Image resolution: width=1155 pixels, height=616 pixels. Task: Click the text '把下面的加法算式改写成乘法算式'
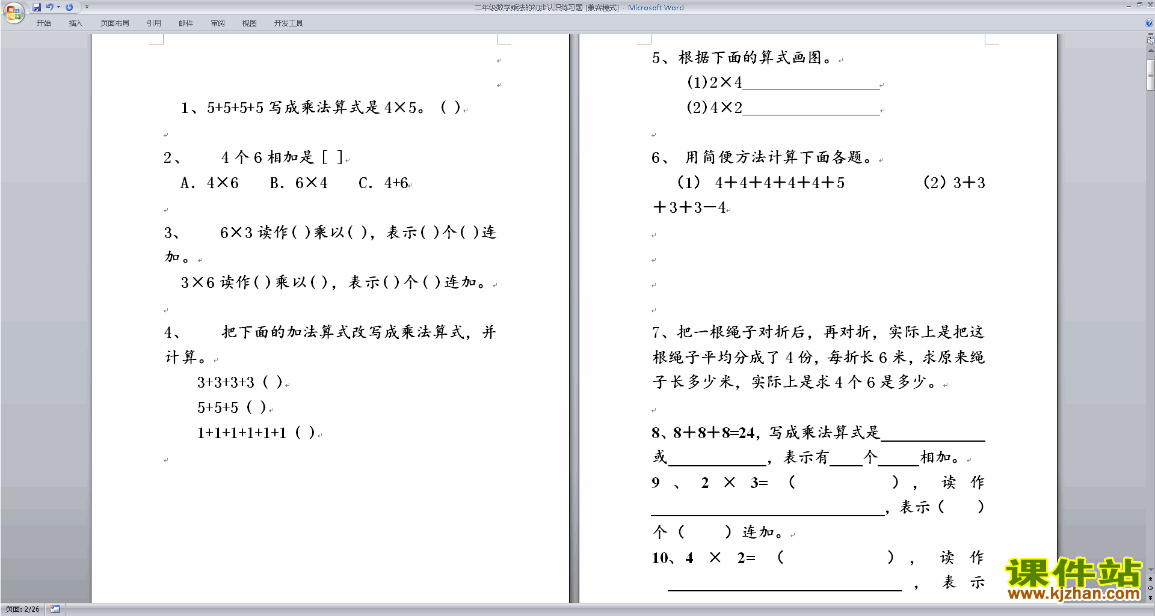[343, 332]
